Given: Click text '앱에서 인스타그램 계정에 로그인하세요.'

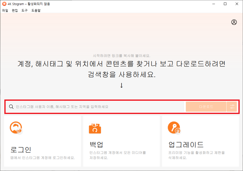Looking at the screenshot, I should click(x=43, y=158).
